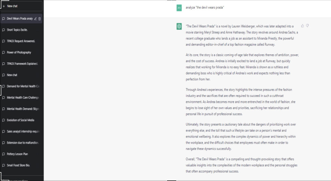
Task: Open the Demand for Mental Health conversation
Action: pyautogui.click(x=21, y=86)
